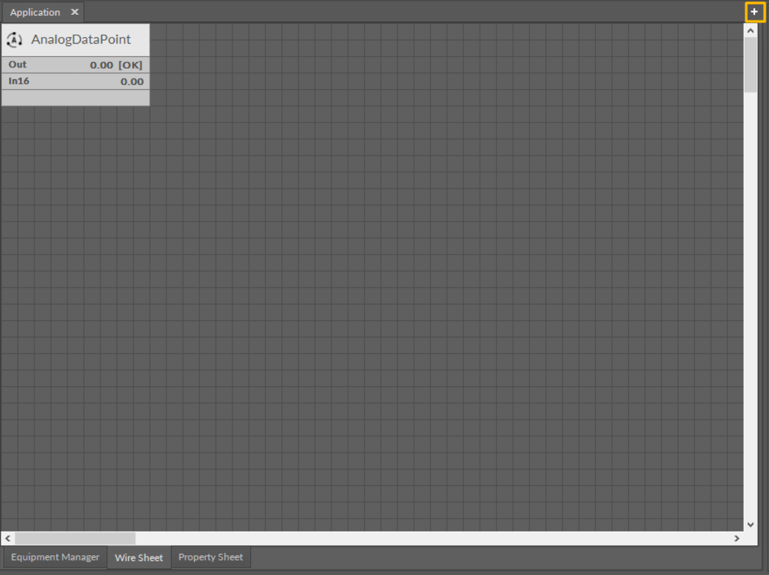
Task: Click the AnalogDataPoint block icon
Action: (x=15, y=39)
